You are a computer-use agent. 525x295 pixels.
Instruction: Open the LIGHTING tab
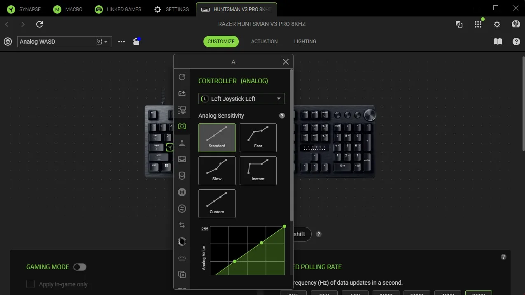(x=305, y=42)
